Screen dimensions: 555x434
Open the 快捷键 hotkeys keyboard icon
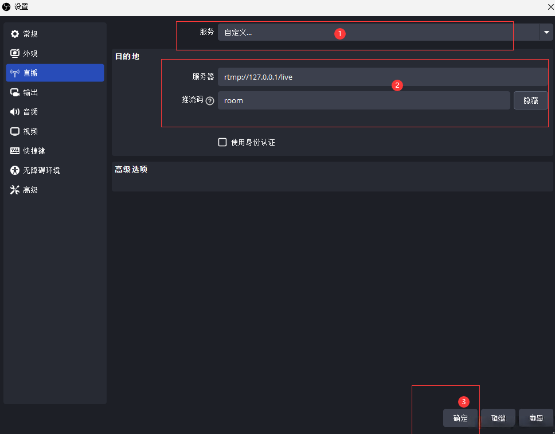coord(14,151)
